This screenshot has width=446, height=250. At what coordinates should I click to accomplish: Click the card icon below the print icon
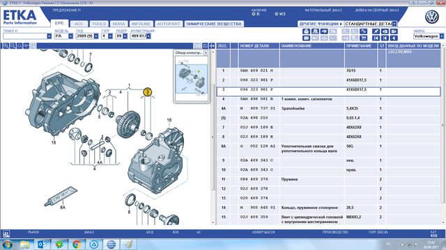click(307, 38)
